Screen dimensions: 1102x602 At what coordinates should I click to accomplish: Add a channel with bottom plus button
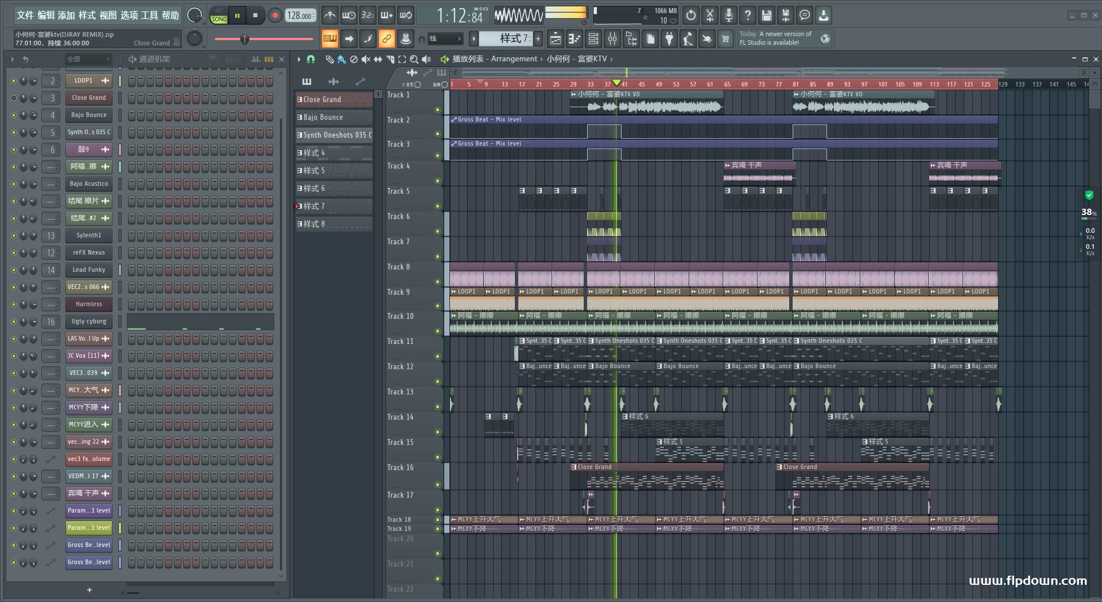[x=90, y=590]
